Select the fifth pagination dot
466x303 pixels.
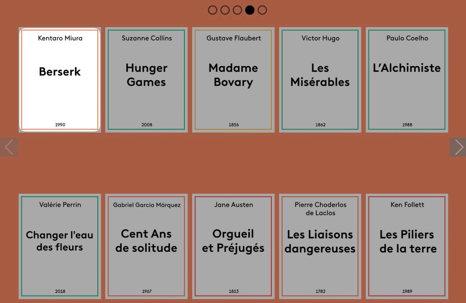[262, 10]
